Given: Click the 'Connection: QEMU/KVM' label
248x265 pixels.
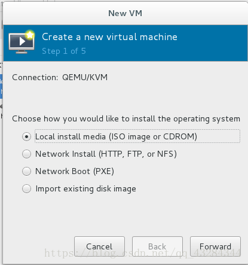Looking at the screenshot, I should (x=60, y=77).
